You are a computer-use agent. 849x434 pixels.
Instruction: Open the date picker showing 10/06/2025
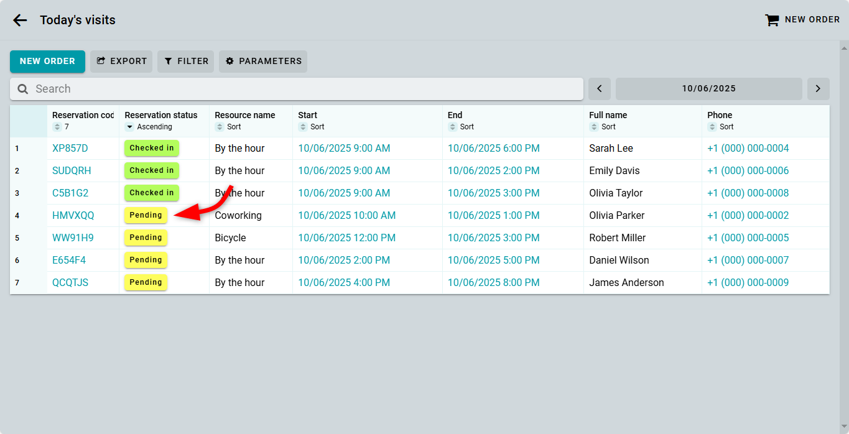tap(708, 89)
